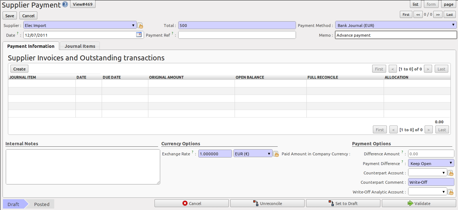Click into the Payment Ref input field
458x210 pixels.
click(x=237, y=35)
